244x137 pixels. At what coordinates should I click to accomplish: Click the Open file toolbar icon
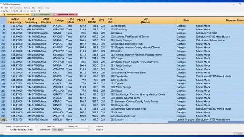click(5, 11)
